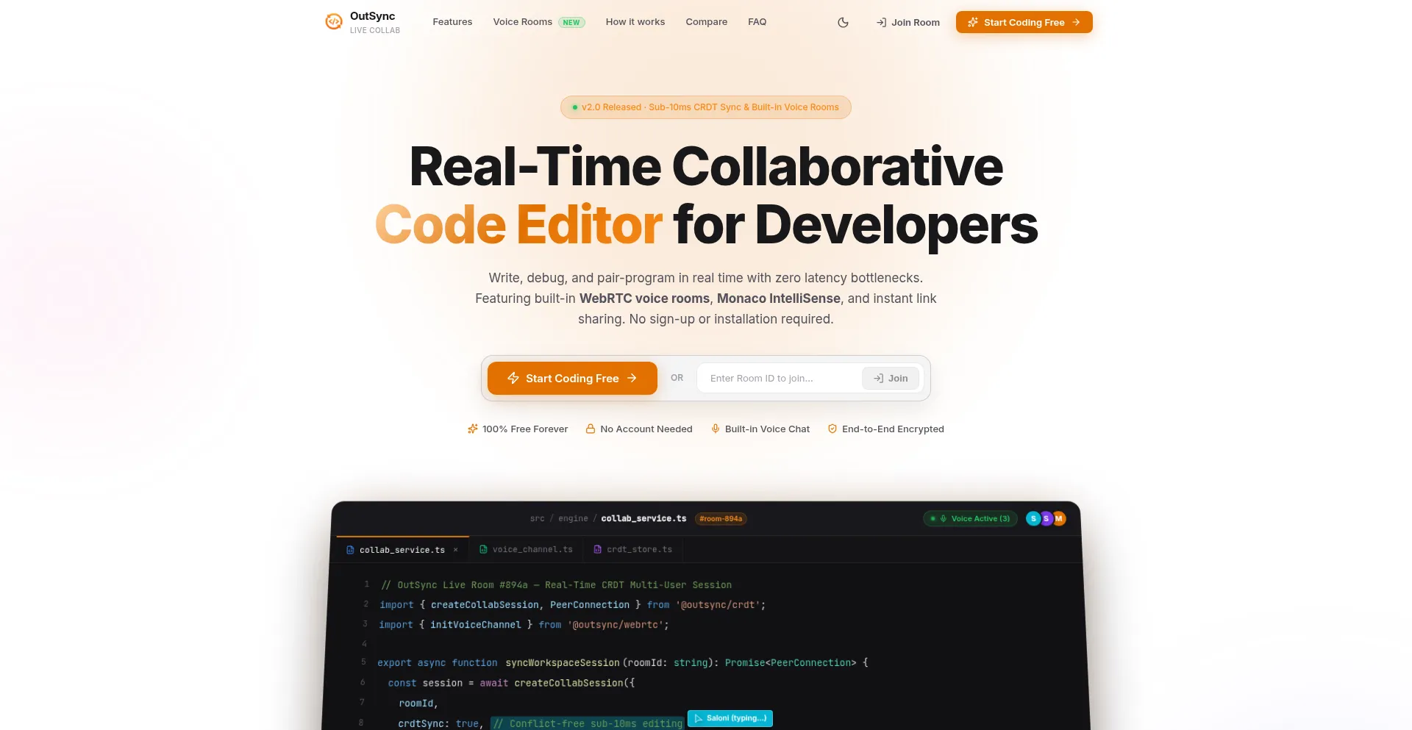Click sparkle icon next to 100% Free Forever
This screenshot has width=1412, height=730.
(x=473, y=429)
